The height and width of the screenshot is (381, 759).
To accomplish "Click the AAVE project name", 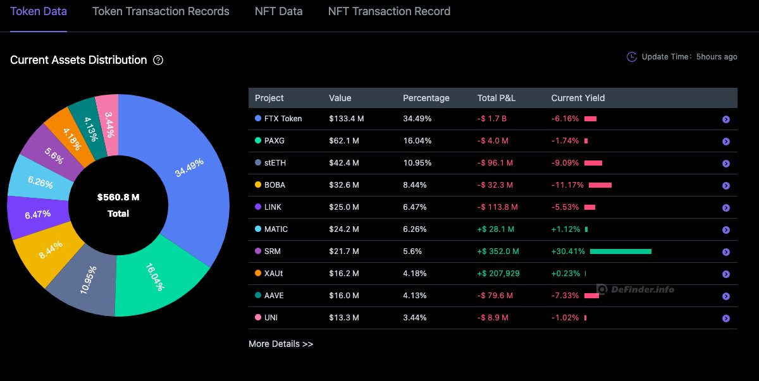I will pos(275,296).
